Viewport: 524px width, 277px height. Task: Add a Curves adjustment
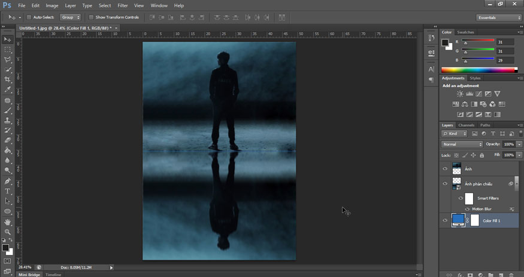pos(478,94)
